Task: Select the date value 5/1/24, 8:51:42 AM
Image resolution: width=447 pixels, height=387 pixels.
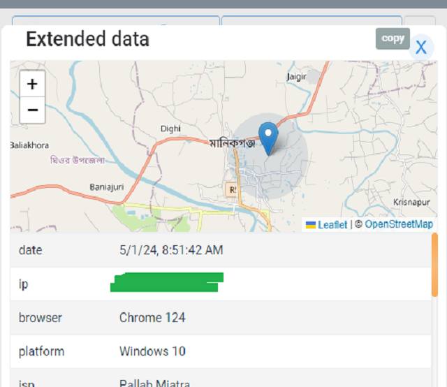Action: [x=171, y=249]
